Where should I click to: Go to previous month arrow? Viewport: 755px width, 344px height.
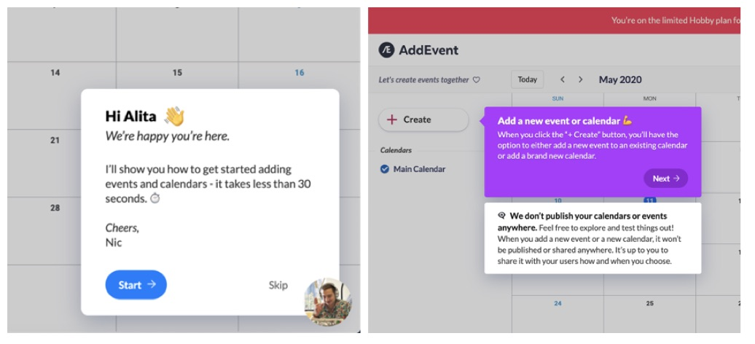tap(563, 79)
